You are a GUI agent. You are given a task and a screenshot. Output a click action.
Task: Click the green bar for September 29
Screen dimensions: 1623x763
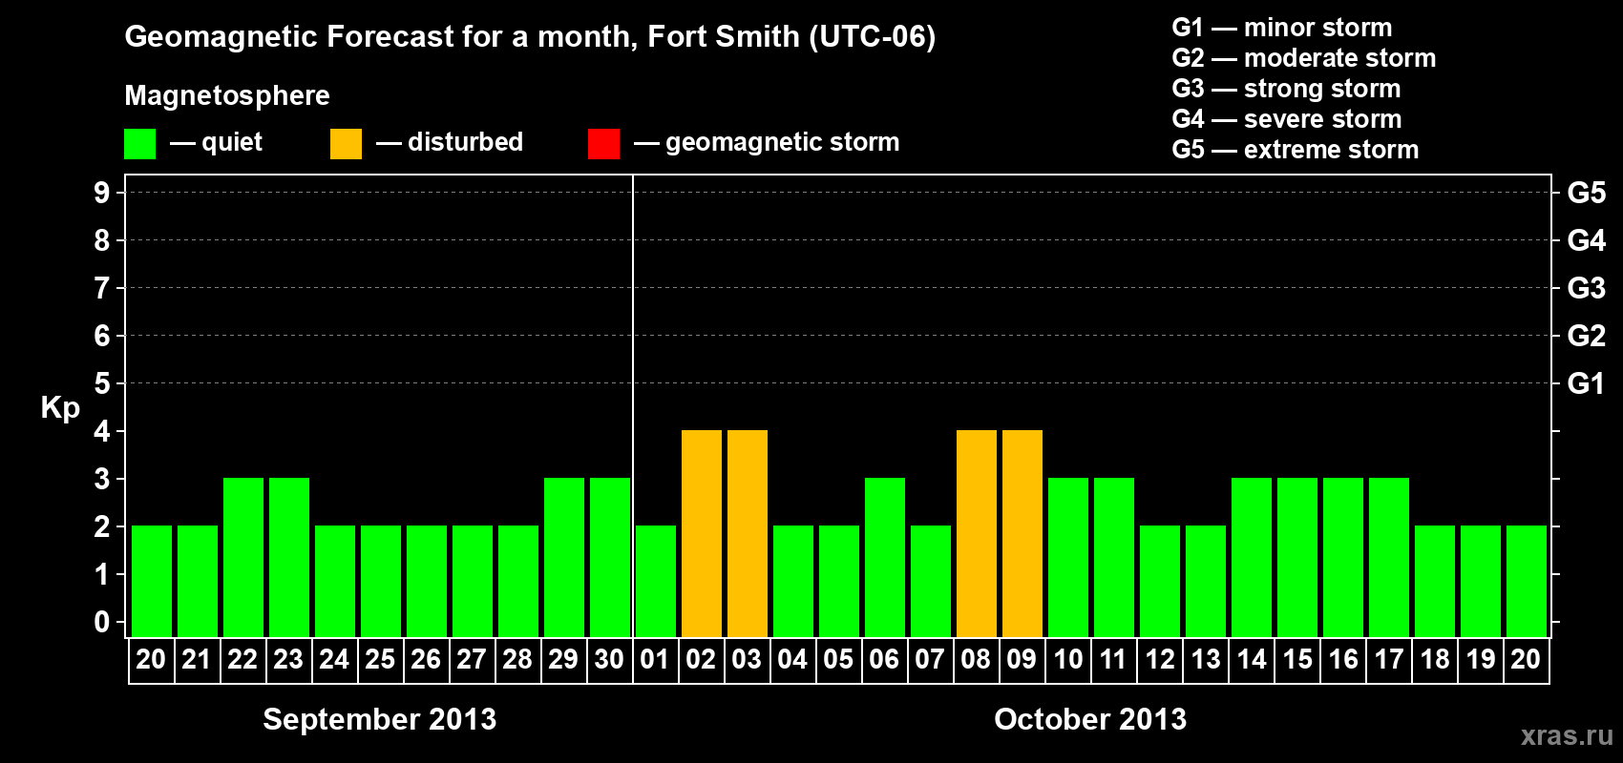click(564, 558)
